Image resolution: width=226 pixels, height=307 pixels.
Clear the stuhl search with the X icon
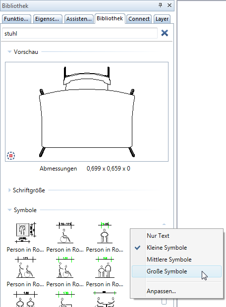pyautogui.click(x=165, y=33)
